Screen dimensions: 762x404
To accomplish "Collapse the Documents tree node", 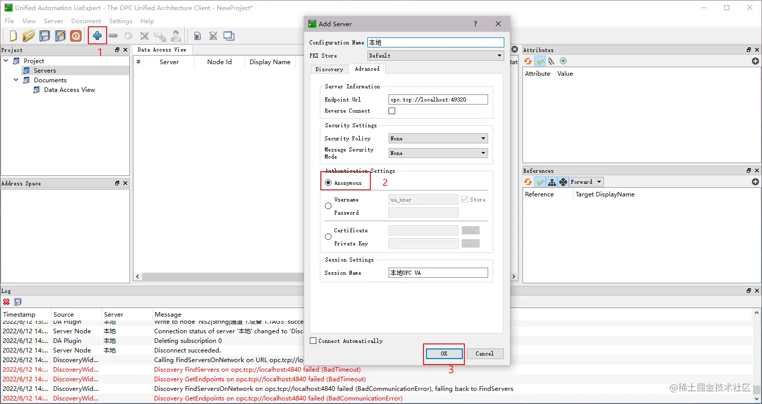I will click(16, 80).
